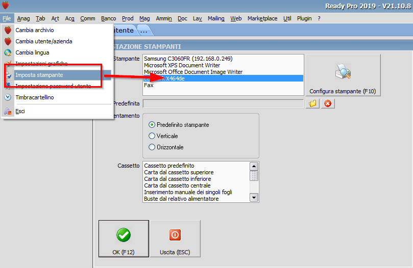Choose Cambia archivio from File menu
Image resolution: width=413 pixels, height=268 pixels.
pos(57,30)
